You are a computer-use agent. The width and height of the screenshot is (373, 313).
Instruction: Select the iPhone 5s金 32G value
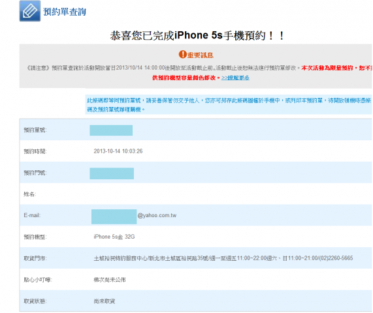point(114,237)
